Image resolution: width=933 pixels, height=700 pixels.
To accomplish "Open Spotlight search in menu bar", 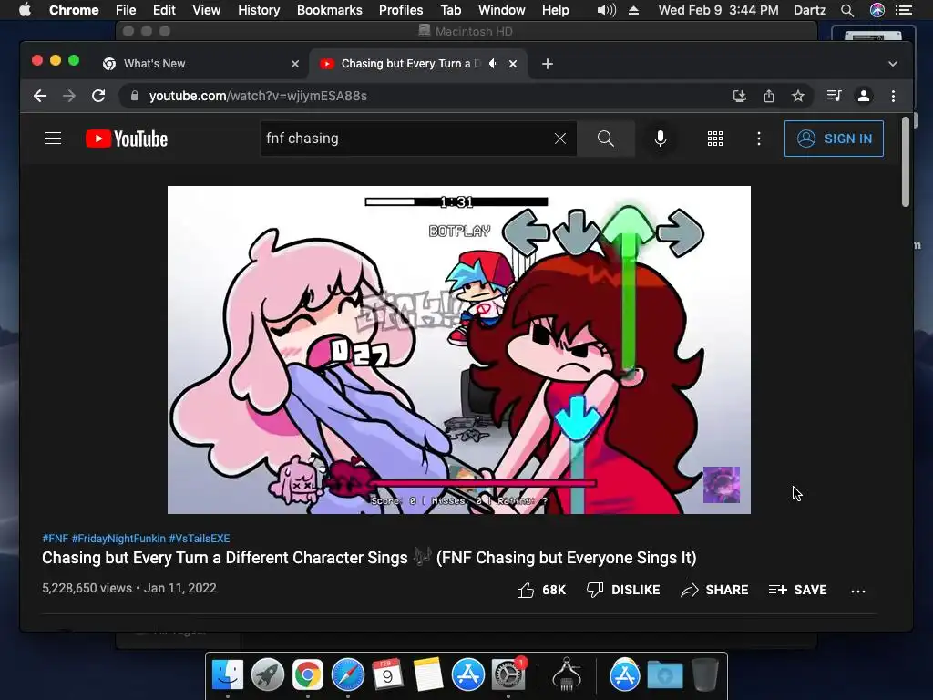I will [847, 10].
